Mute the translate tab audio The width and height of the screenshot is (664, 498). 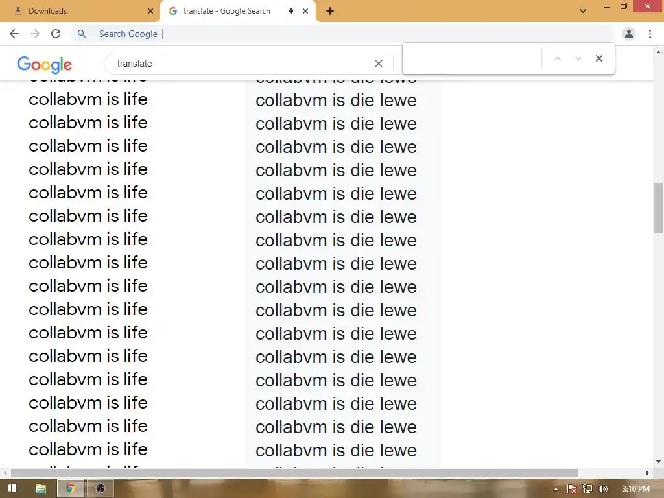click(x=291, y=11)
